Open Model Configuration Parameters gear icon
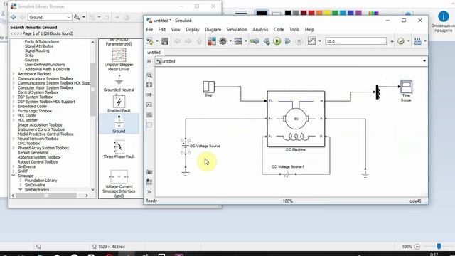455x256 pixels. tap(223, 41)
